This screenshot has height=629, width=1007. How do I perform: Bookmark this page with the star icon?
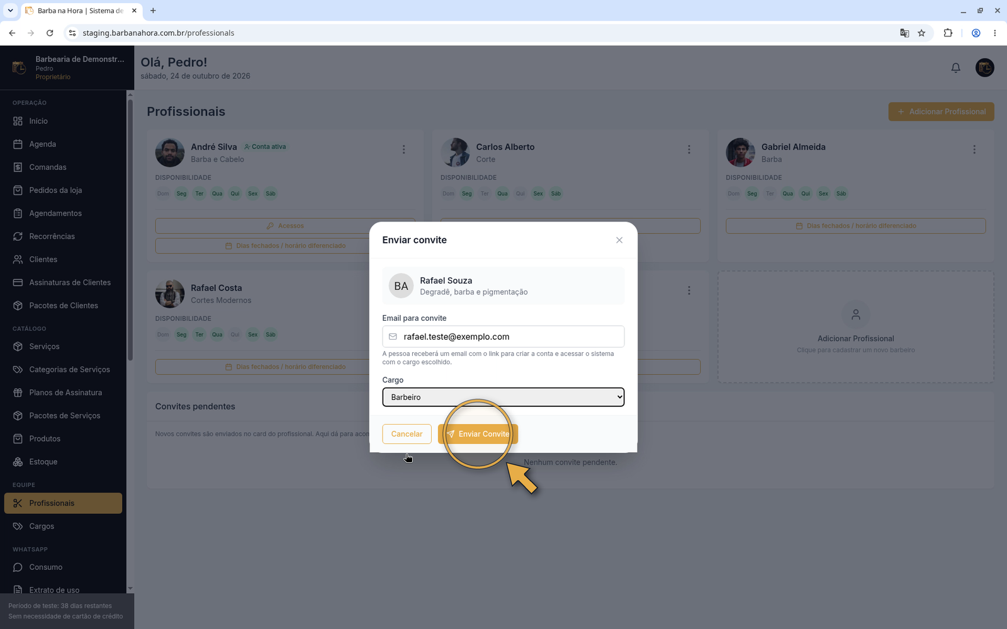click(921, 33)
